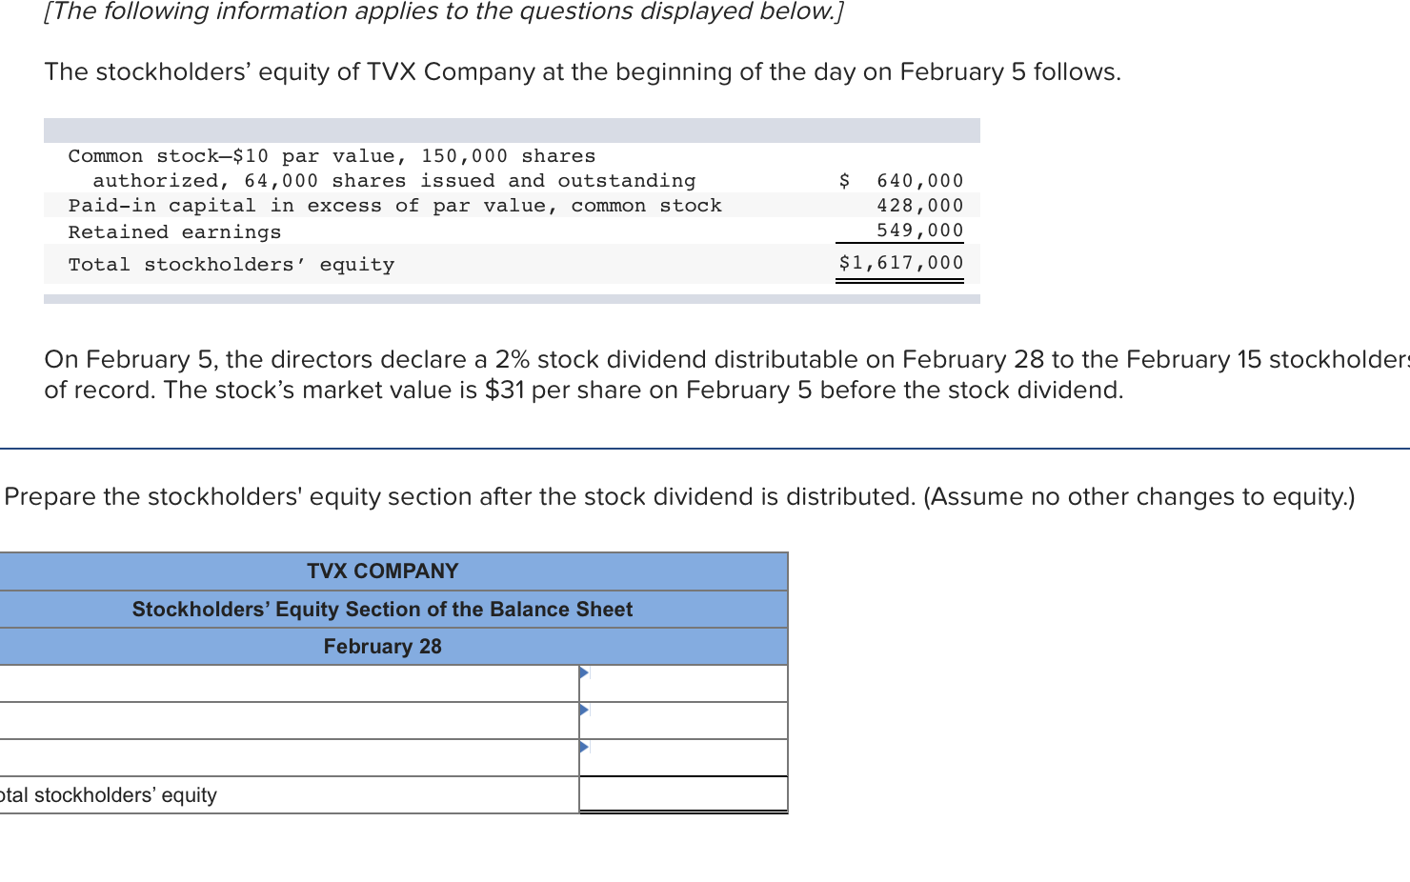Select the Common stock line in the data table

pyautogui.click(x=381, y=168)
